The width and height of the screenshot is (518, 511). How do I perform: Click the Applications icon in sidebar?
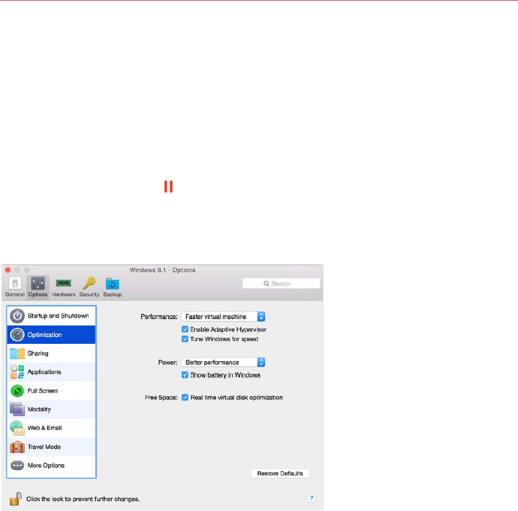17,372
